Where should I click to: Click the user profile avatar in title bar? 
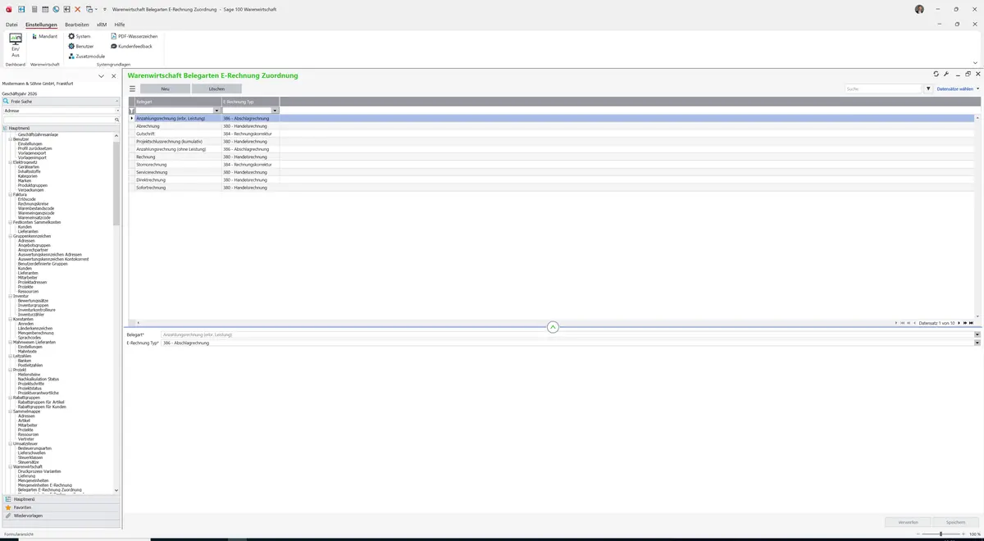point(919,9)
